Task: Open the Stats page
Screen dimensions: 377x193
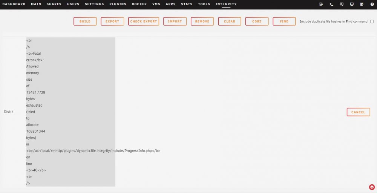Action: pyautogui.click(x=187, y=4)
